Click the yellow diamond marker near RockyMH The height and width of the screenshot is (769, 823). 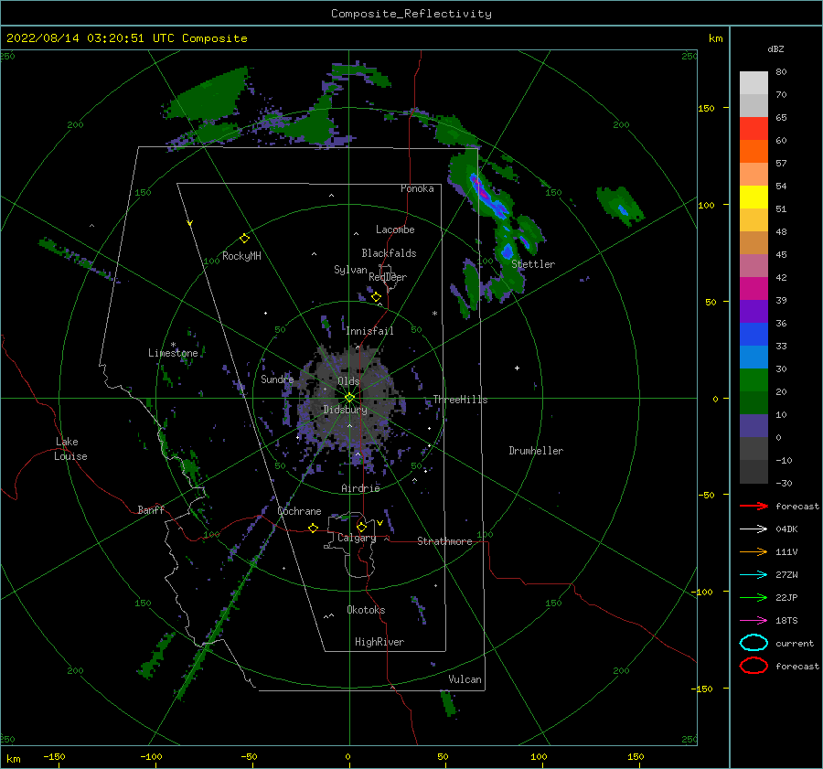point(244,239)
